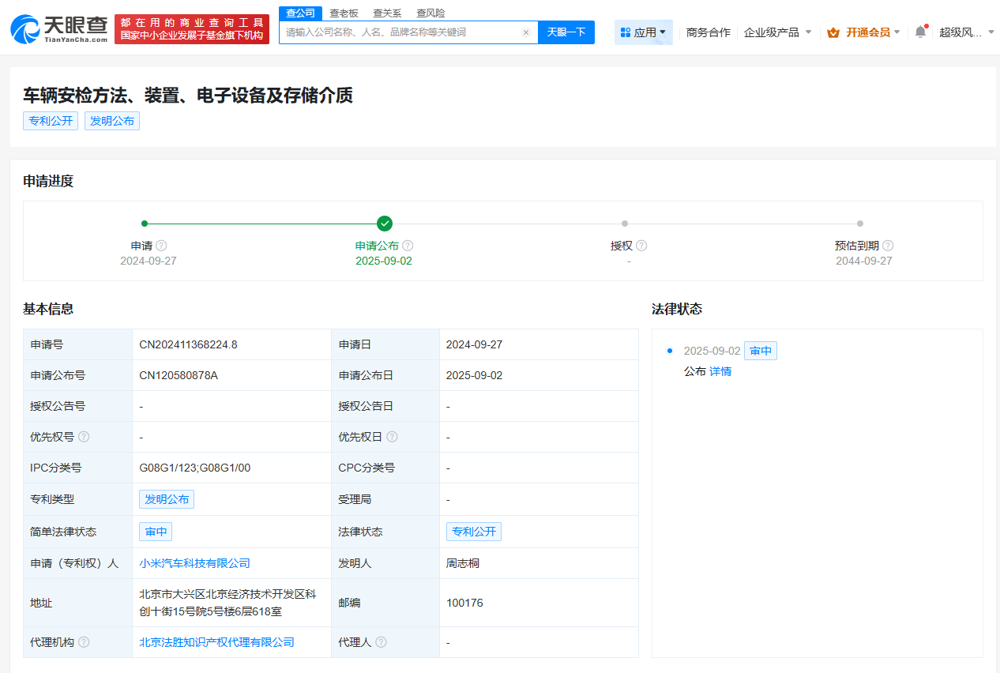Click the crown icon next to 开通会员
1000x673 pixels.
(832, 32)
